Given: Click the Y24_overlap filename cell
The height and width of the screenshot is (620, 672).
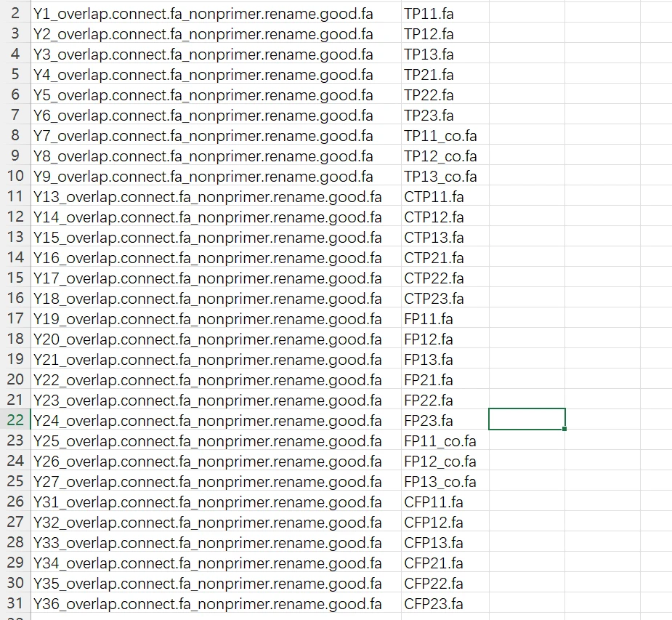Looking at the screenshot, I should [x=207, y=421].
